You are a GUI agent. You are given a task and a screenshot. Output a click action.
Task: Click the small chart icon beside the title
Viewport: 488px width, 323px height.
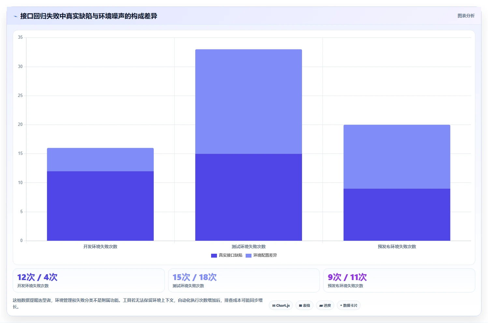coord(15,16)
